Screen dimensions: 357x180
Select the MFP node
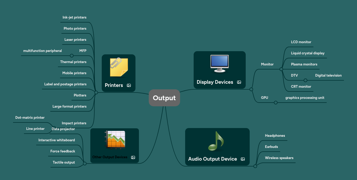point(83,51)
